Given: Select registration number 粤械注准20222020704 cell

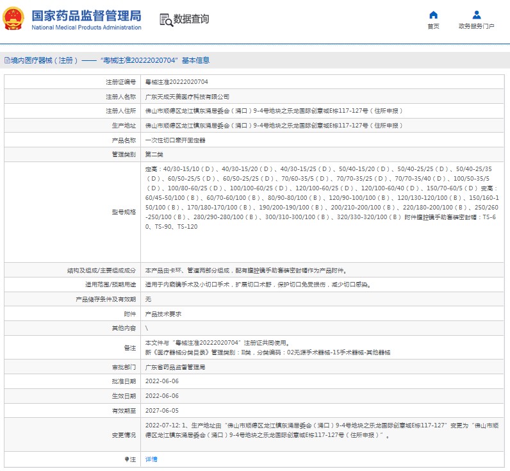Looking at the screenshot, I should [x=176, y=82].
